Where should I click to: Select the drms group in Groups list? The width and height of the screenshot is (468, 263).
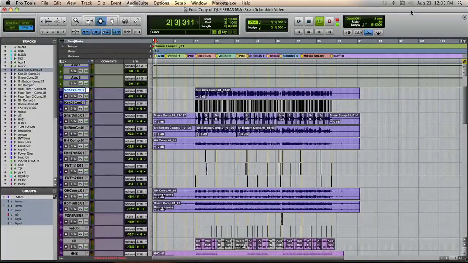click(x=18, y=206)
